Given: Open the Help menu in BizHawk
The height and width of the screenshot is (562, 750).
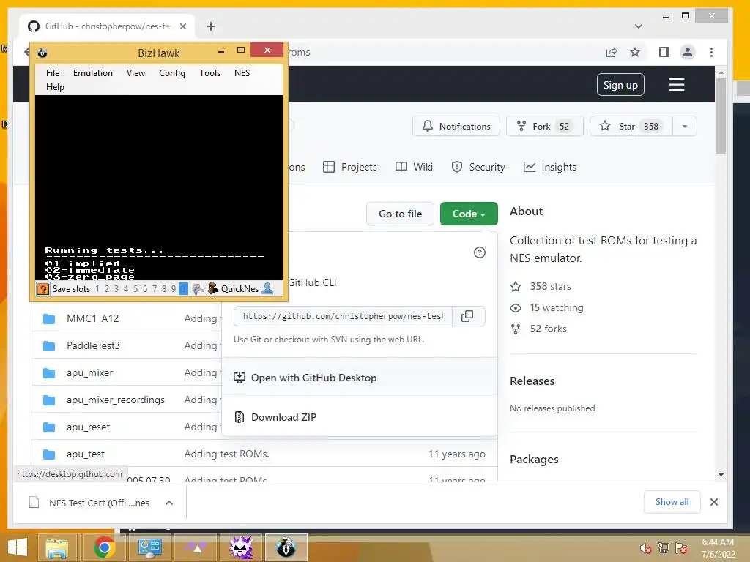Looking at the screenshot, I should pyautogui.click(x=55, y=87).
